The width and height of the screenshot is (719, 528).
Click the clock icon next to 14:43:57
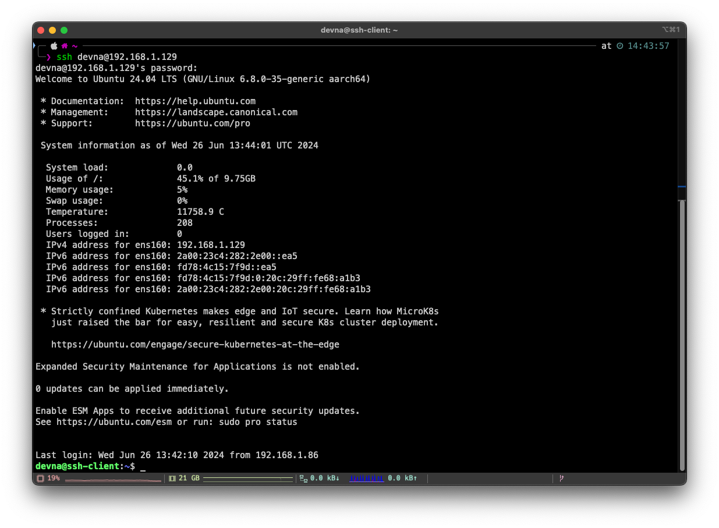click(x=620, y=45)
